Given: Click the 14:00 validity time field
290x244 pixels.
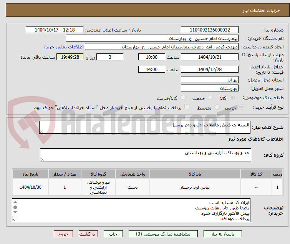Looking at the screenshot, I should point(151,69).
